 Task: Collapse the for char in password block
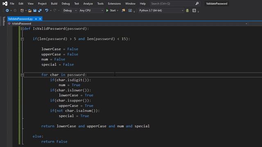click(x=22, y=75)
